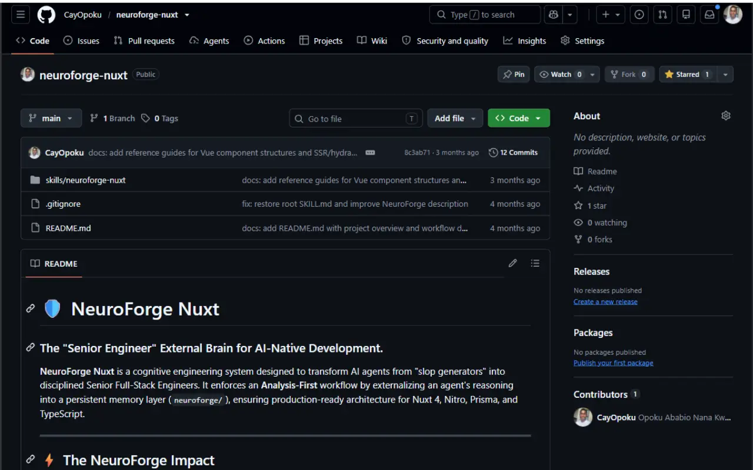The height and width of the screenshot is (470, 753).
Task: Open Copilot chat icon in header
Action: [x=554, y=15]
